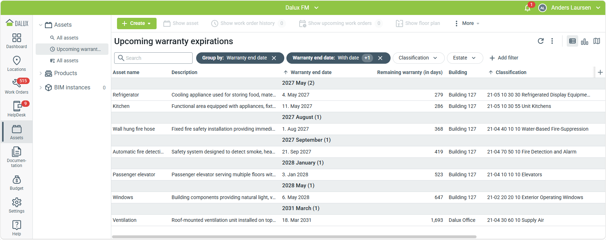Open the Dalux FM module dropdown
606x240 pixels.
tap(302, 8)
